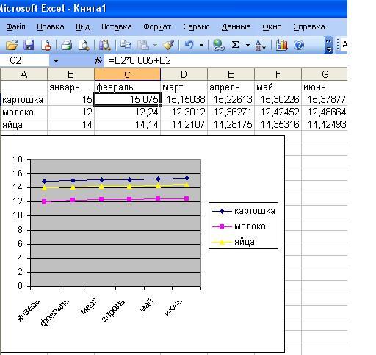Open the Вставка menu

pos(117,26)
